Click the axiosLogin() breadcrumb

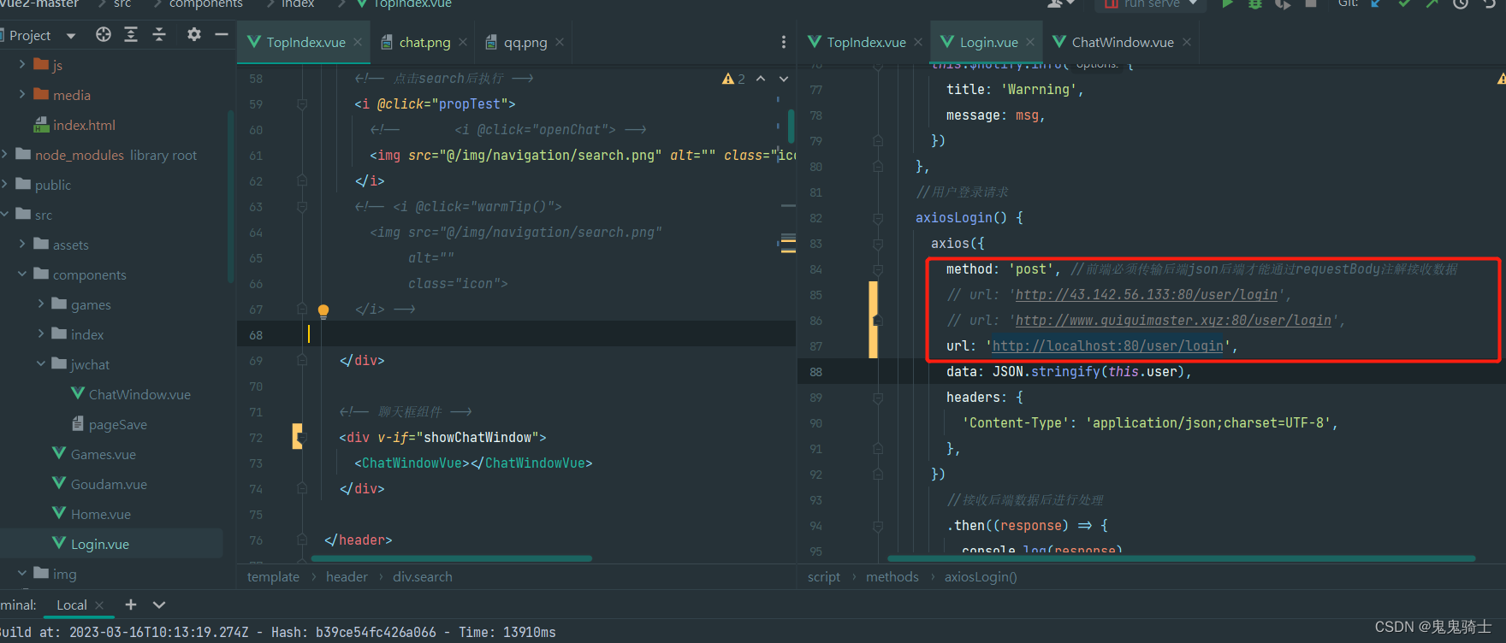click(x=981, y=577)
